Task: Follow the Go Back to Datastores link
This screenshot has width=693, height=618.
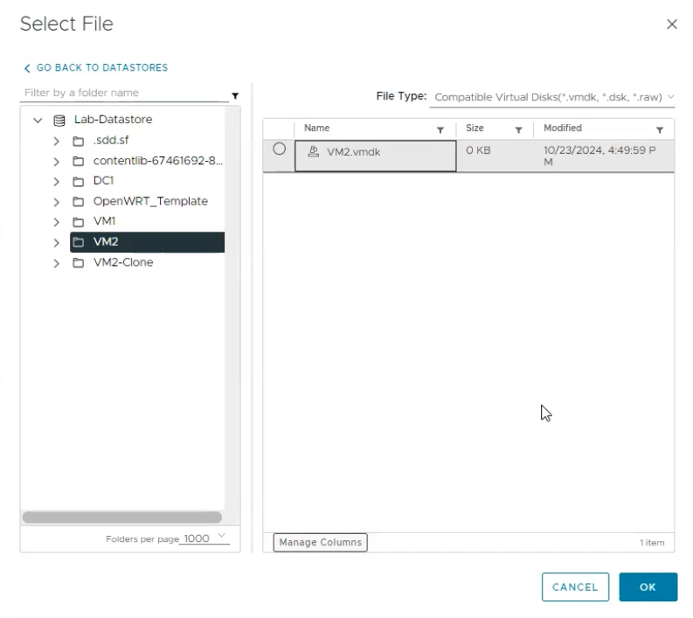Action: (96, 67)
